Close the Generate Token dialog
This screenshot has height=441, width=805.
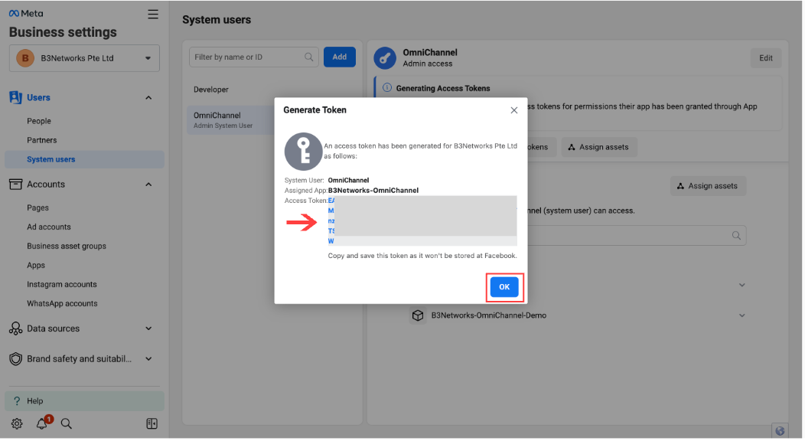[x=514, y=110]
